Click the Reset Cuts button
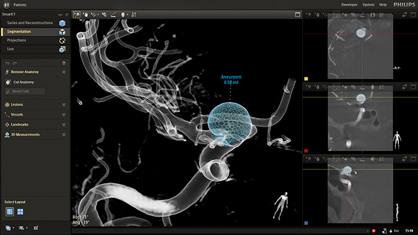 pyautogui.click(x=25, y=91)
